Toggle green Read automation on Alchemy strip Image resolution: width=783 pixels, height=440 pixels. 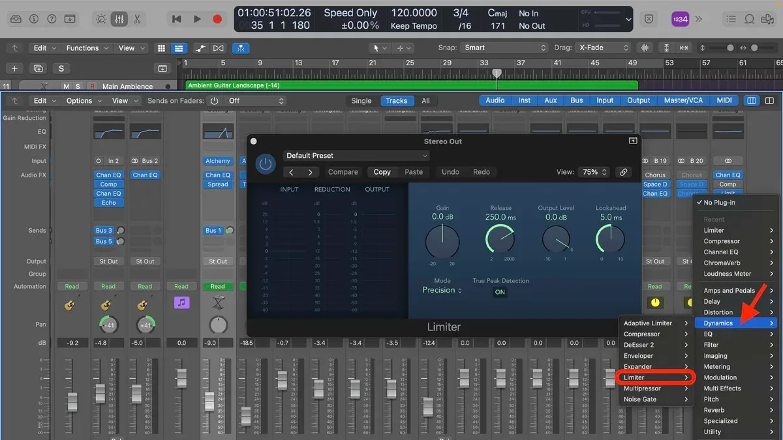[x=218, y=286]
